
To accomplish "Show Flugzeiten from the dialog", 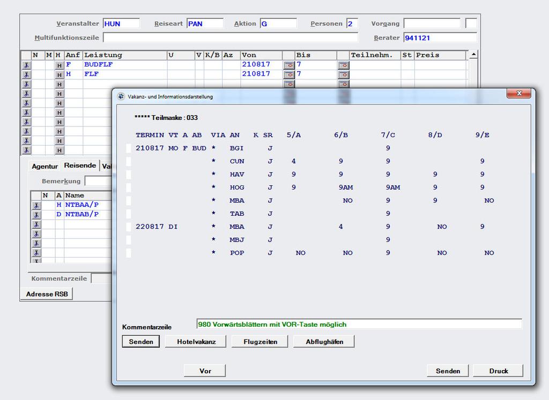I will point(260,342).
